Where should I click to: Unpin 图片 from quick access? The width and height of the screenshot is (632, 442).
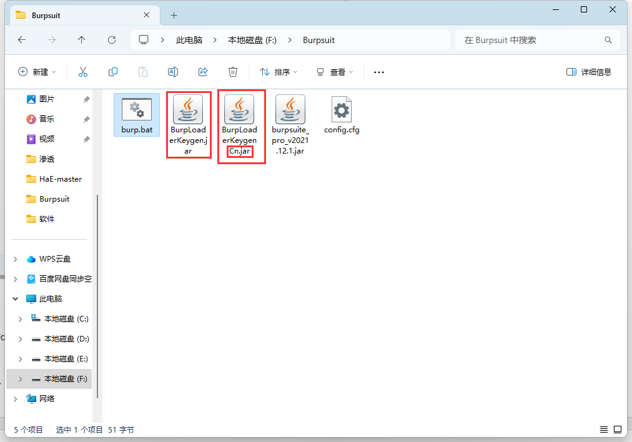pyautogui.click(x=86, y=99)
